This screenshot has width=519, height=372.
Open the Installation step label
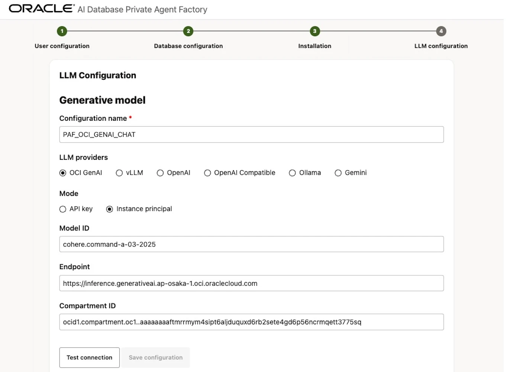[315, 46]
